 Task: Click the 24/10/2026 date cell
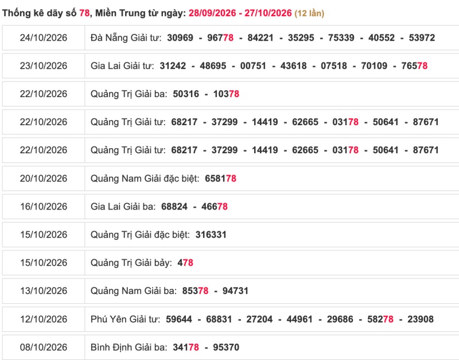[x=44, y=38]
